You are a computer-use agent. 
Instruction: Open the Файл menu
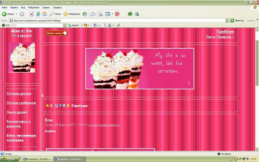[4, 8]
